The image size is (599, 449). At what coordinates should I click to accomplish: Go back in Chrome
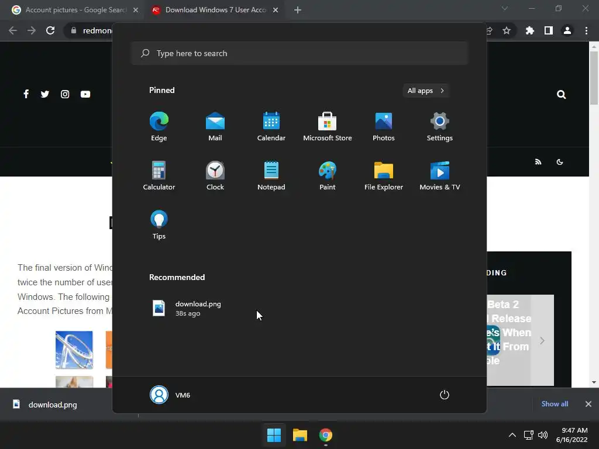(x=13, y=30)
